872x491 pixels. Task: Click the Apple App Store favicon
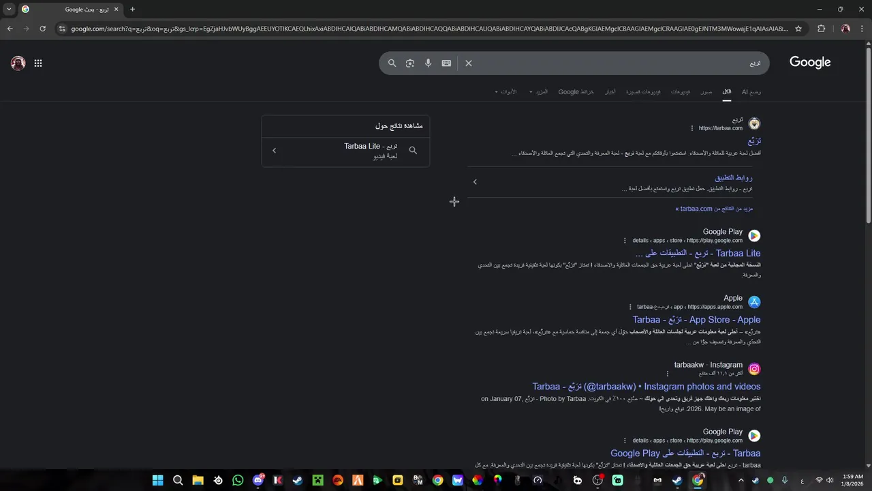[754, 302]
